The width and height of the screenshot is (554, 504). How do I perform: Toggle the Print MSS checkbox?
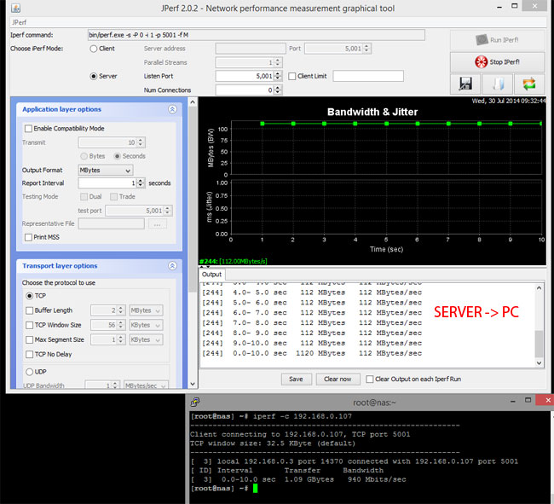tap(28, 237)
